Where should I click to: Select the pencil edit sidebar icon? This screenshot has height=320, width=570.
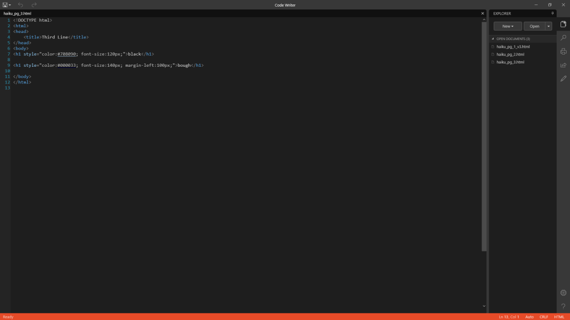[x=563, y=79]
